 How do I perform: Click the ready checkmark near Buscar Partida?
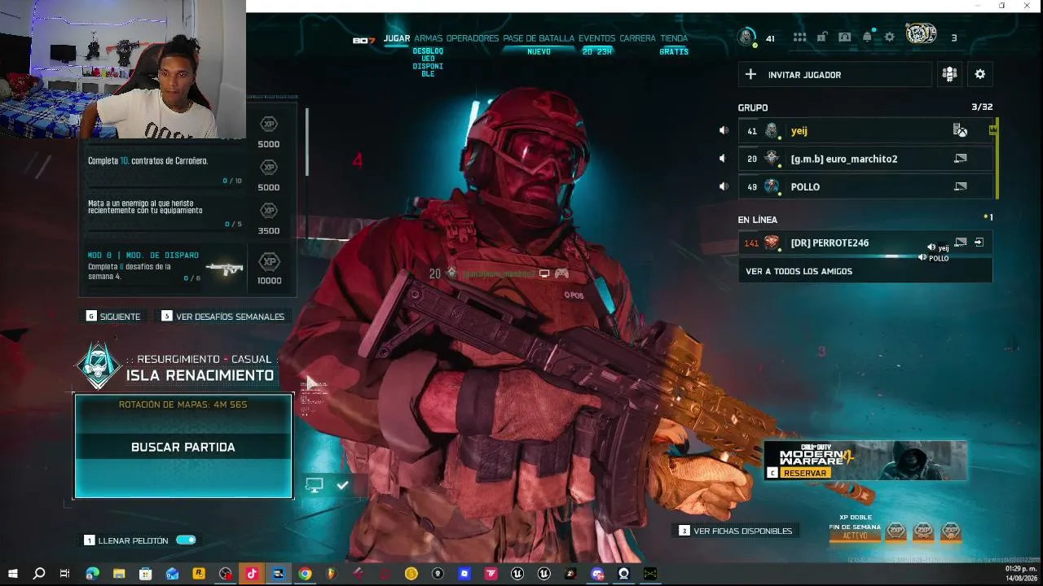[343, 485]
